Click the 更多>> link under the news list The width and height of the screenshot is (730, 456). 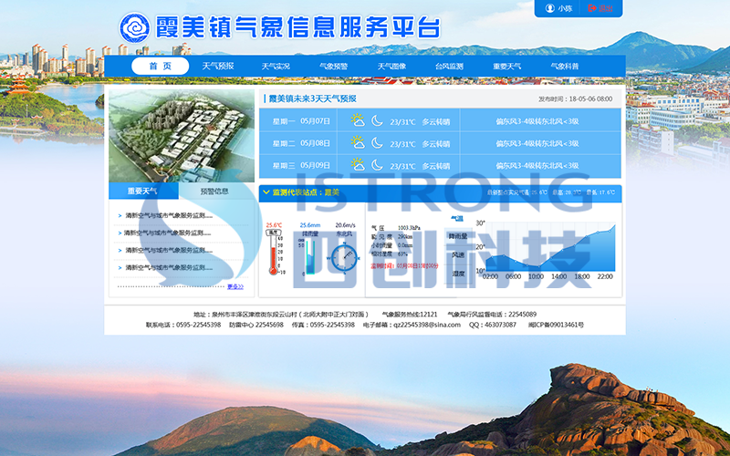(x=235, y=286)
